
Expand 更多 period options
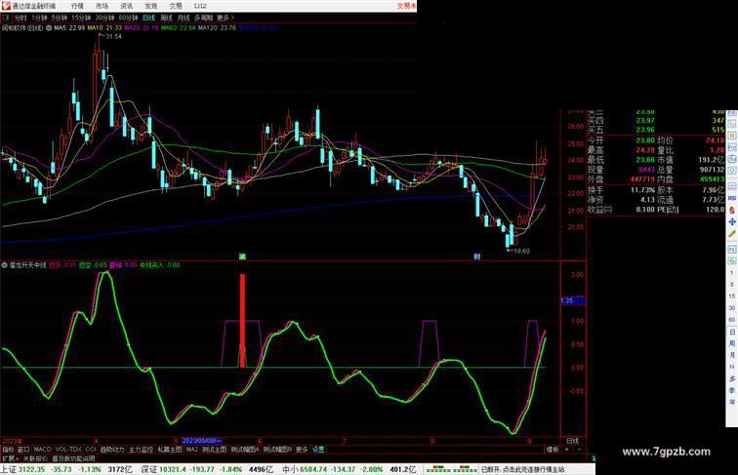pyautogui.click(x=225, y=18)
